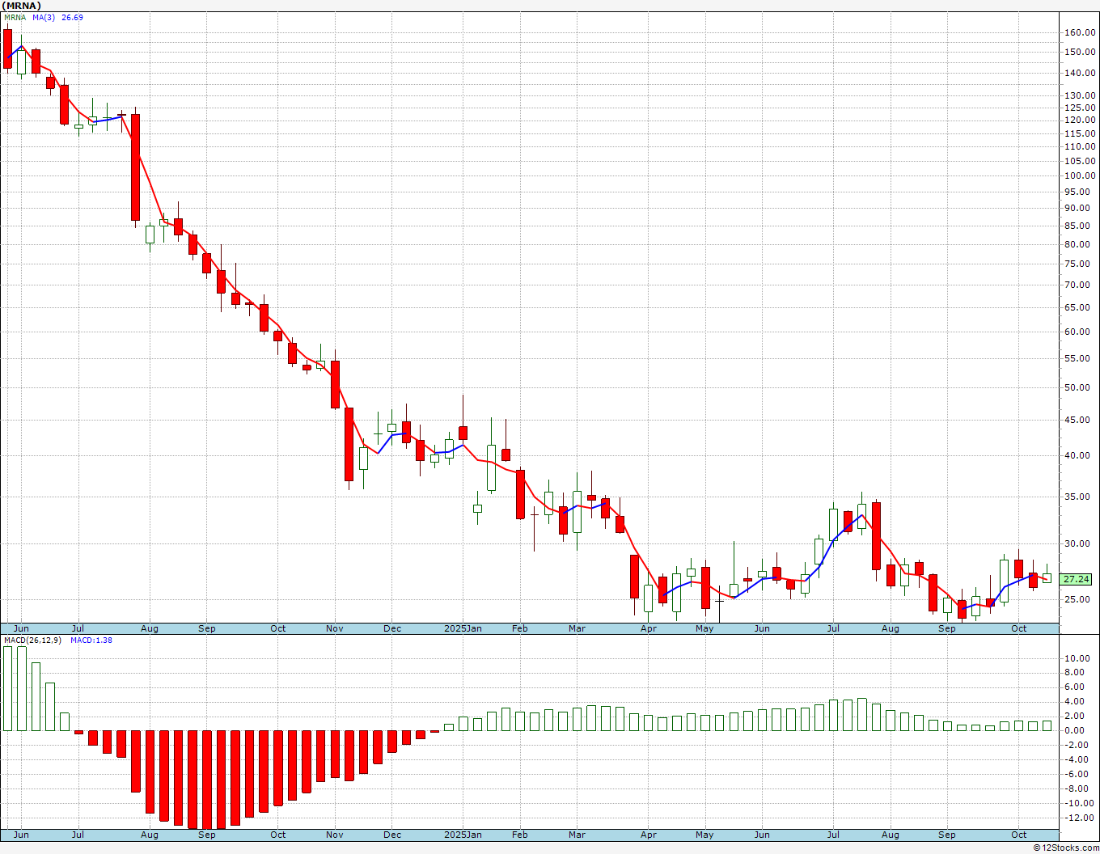Select the green 27.24 current price tag

point(1076,579)
